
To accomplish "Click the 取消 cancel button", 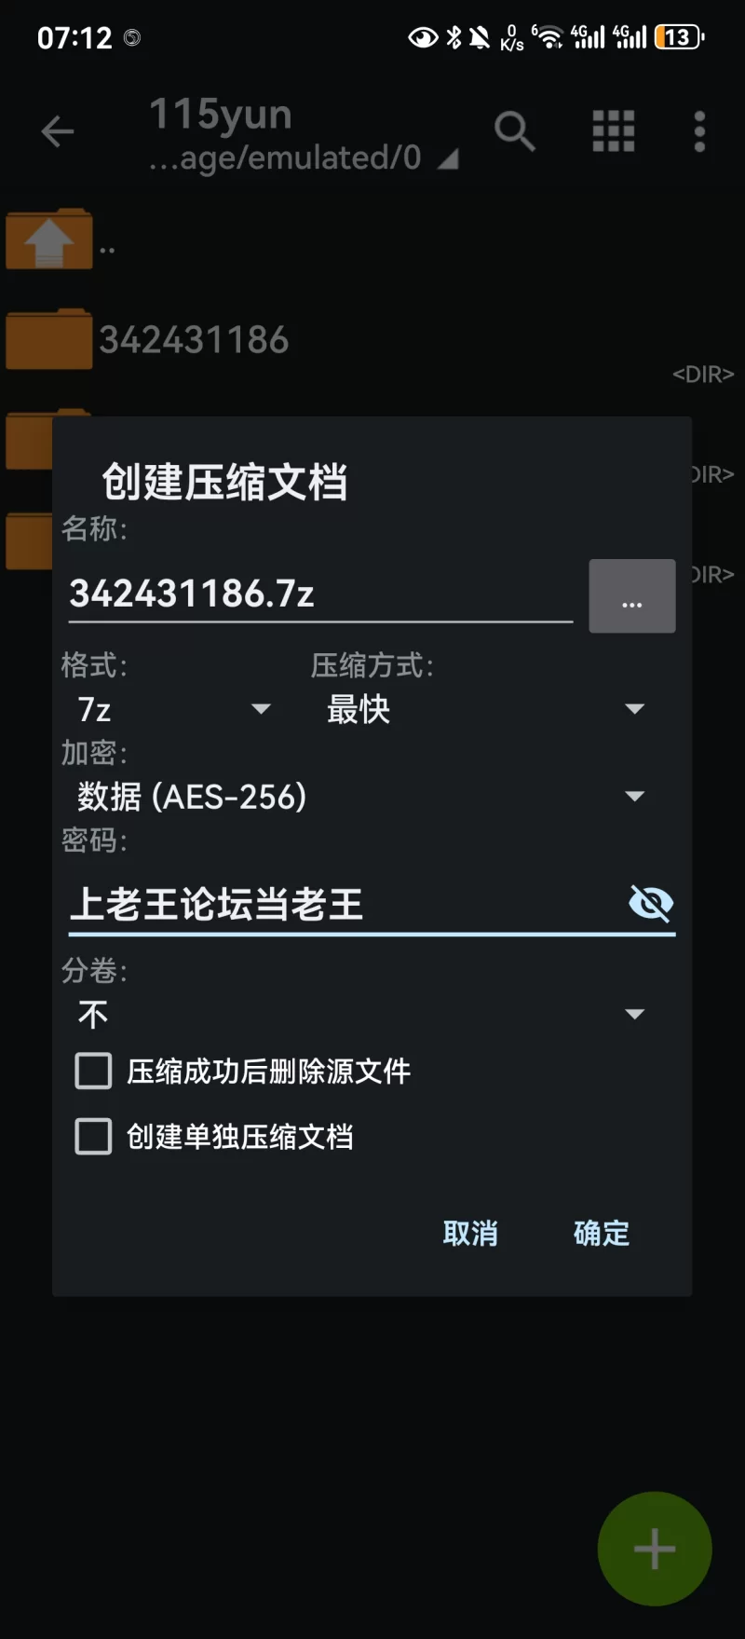I will 470,1234.
